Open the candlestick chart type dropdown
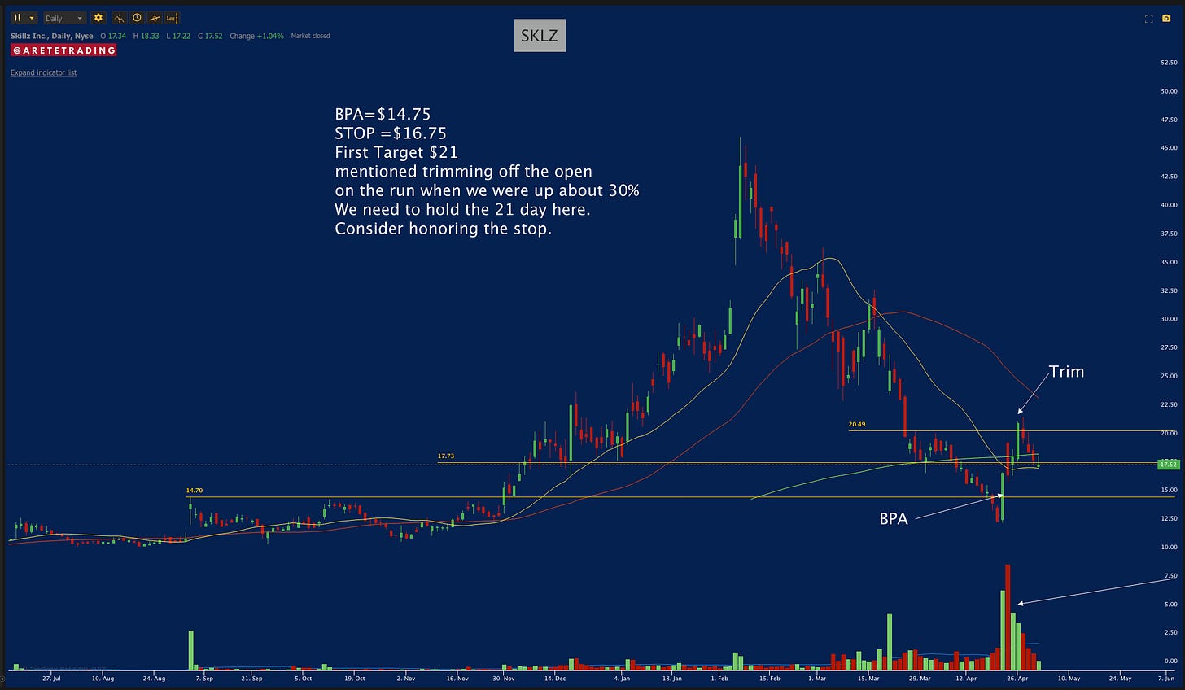This screenshot has height=690, width=1185. click(24, 18)
